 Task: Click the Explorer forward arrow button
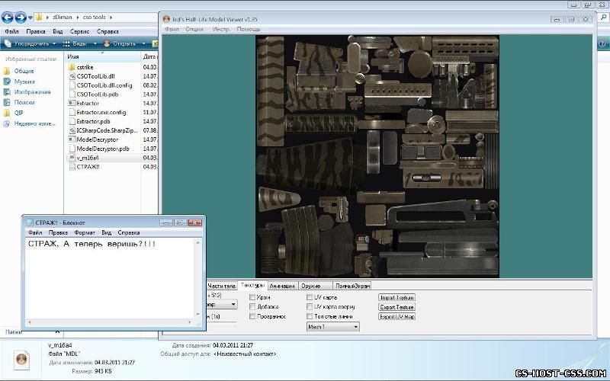click(x=21, y=18)
